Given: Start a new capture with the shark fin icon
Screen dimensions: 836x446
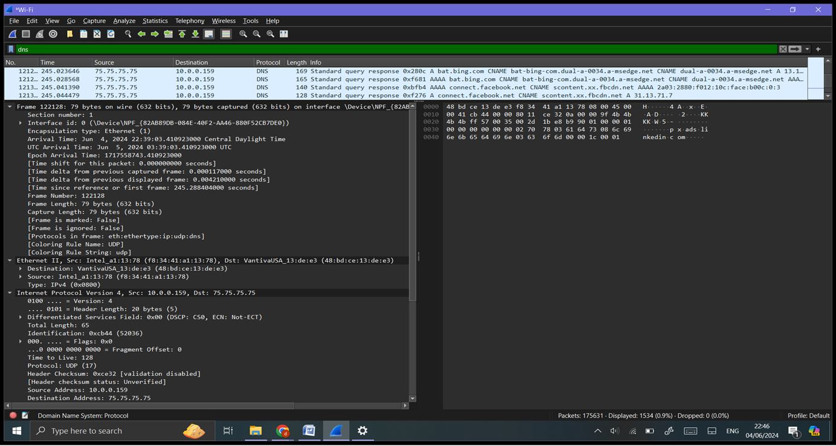Looking at the screenshot, I should pyautogui.click(x=12, y=34).
